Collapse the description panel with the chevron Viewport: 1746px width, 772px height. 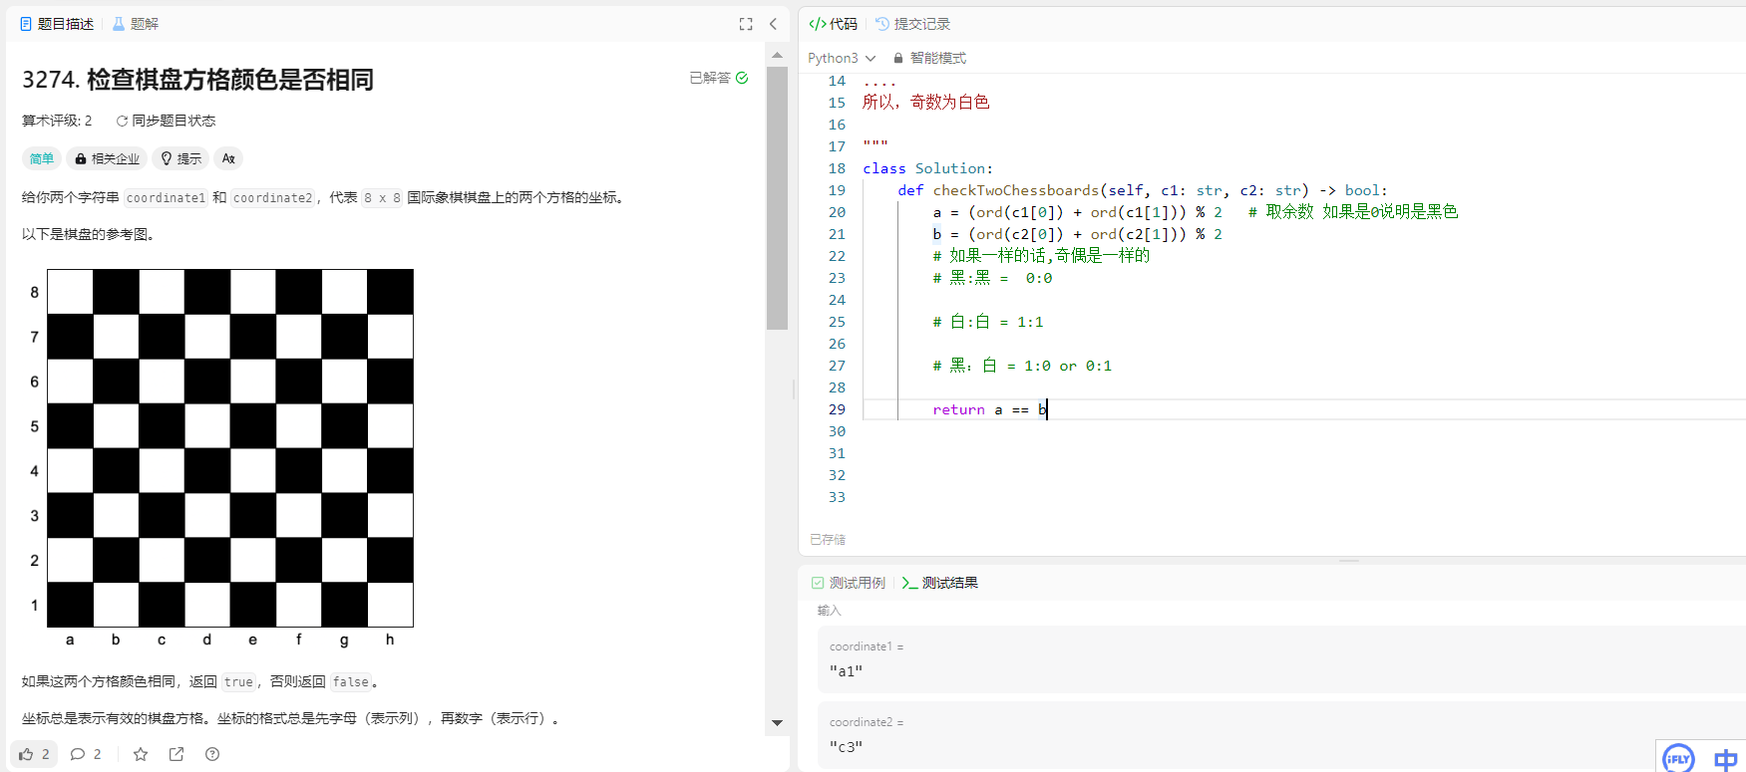tap(773, 24)
